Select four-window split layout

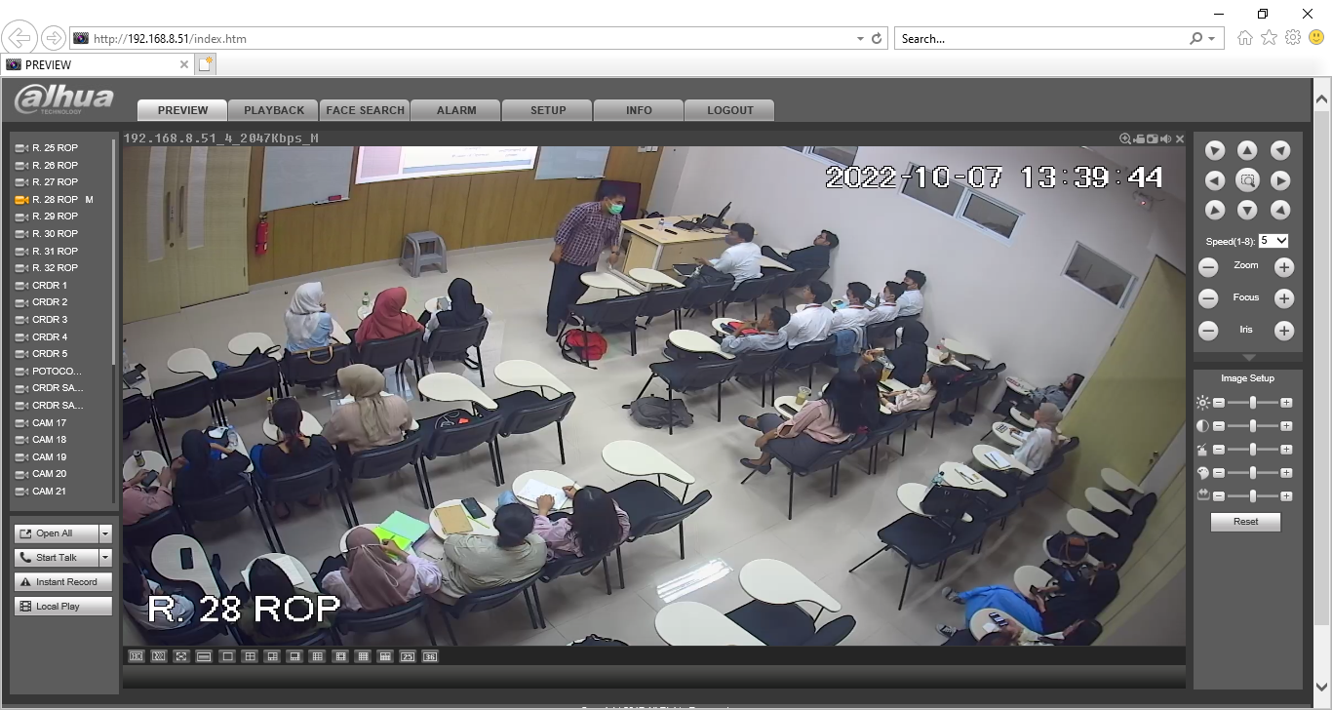[250, 656]
